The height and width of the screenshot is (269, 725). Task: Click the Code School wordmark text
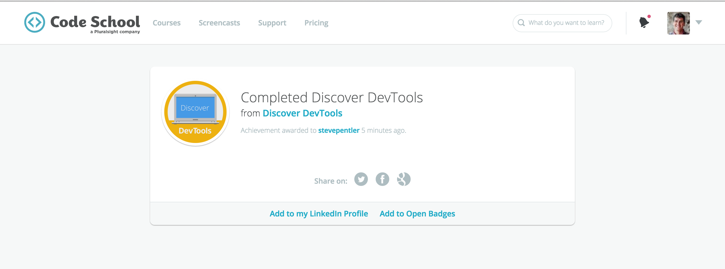coord(95,22)
